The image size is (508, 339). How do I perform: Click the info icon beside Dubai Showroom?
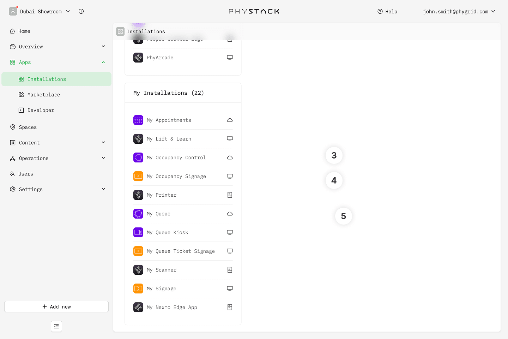pos(81,11)
